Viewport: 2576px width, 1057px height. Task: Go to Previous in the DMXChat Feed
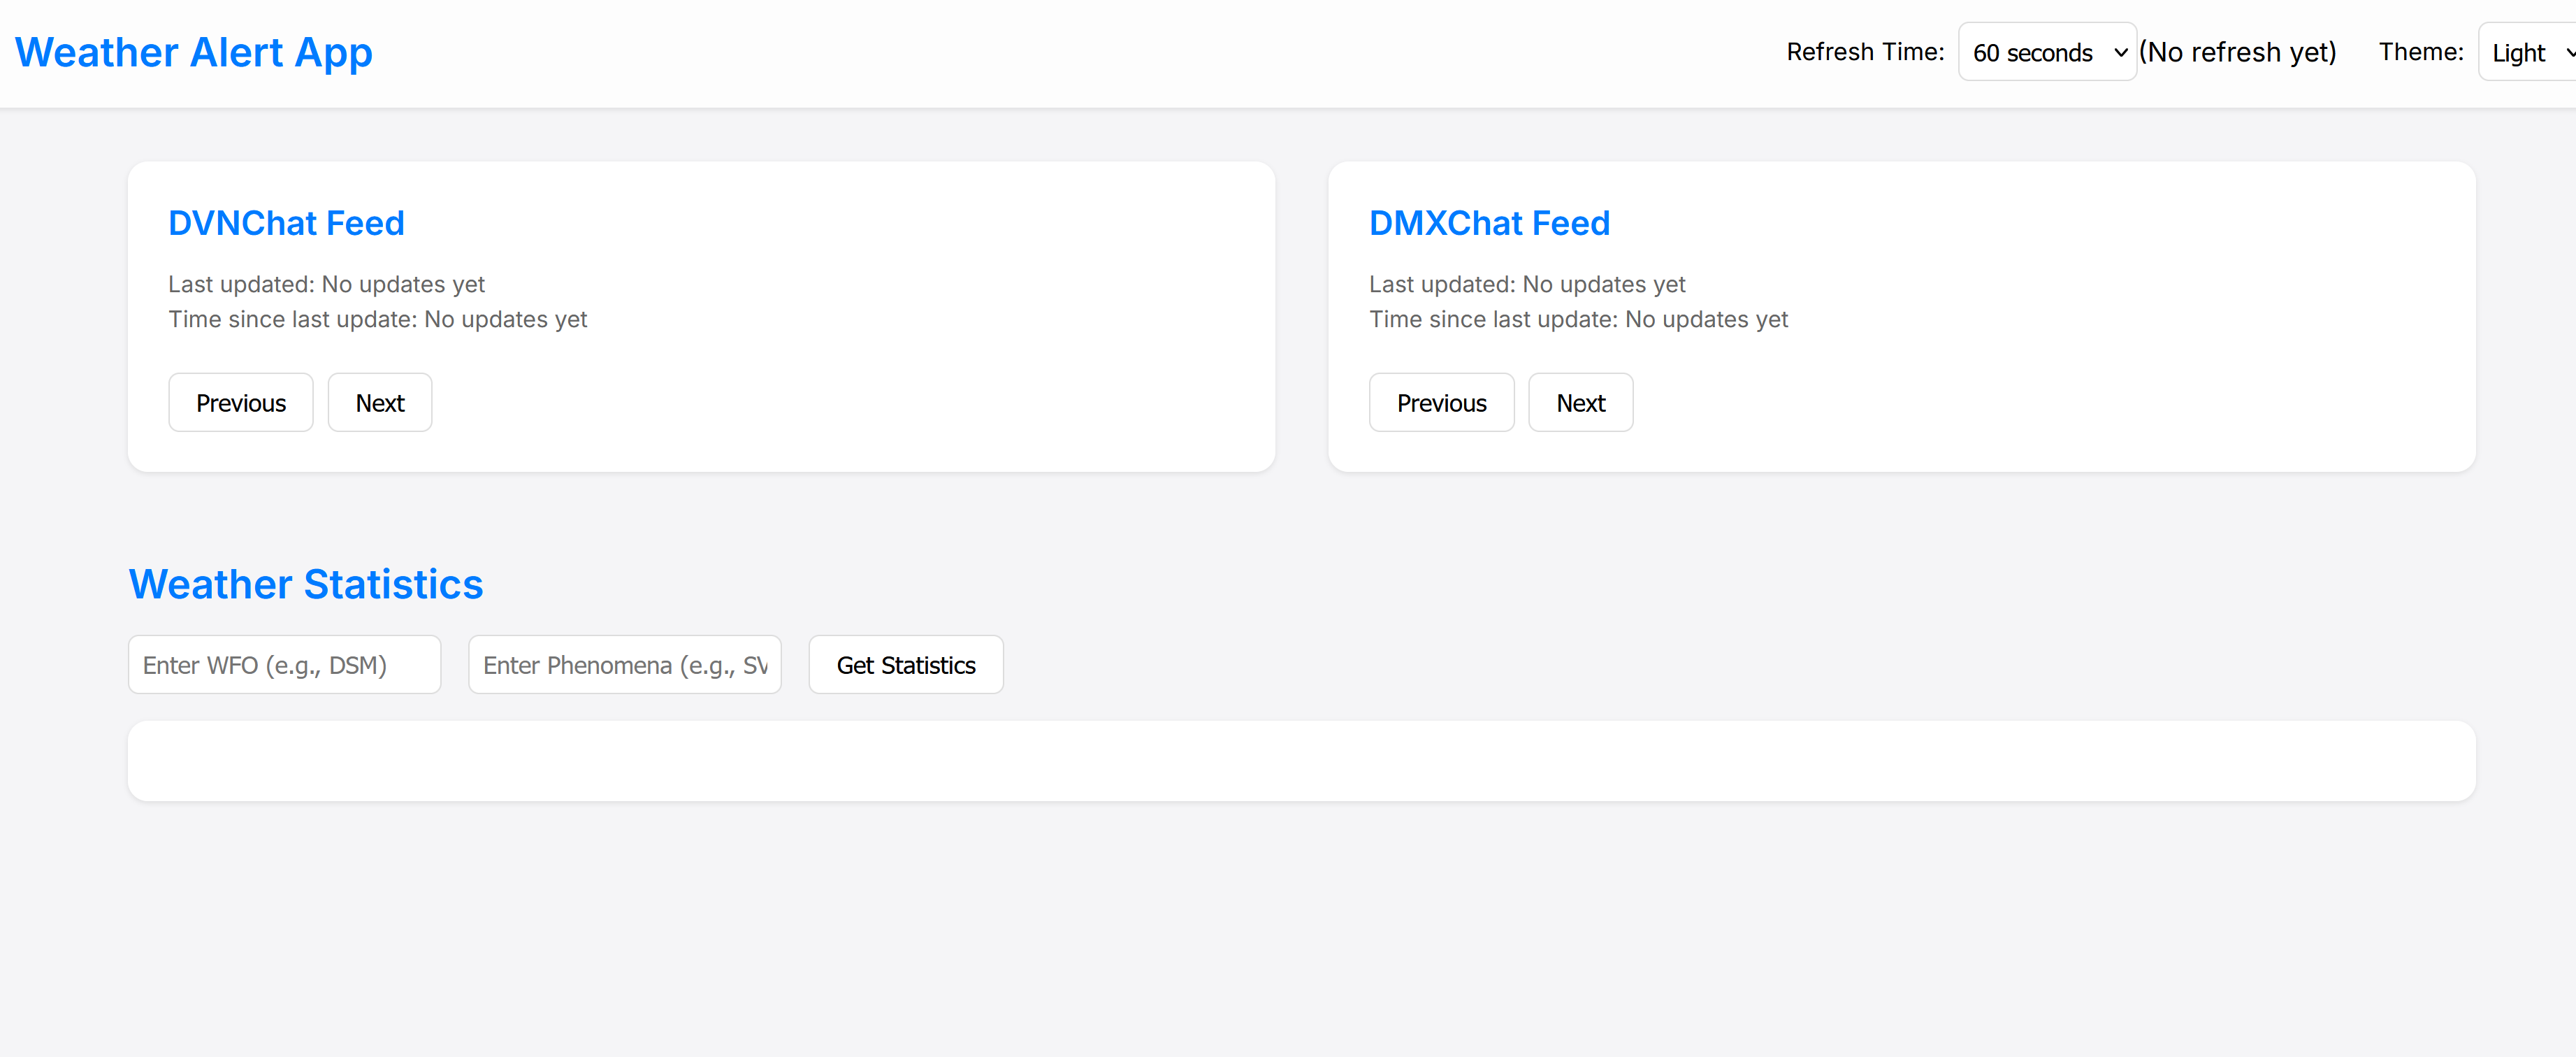(x=1441, y=403)
